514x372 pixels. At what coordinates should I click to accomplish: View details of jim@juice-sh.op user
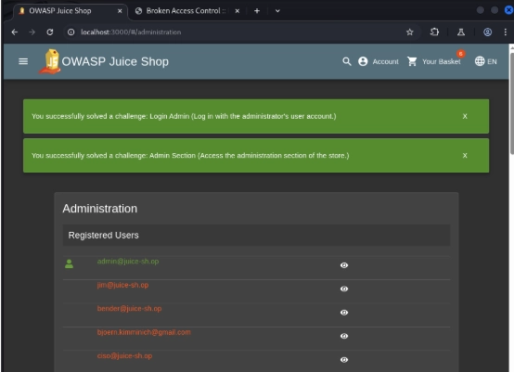(344, 289)
